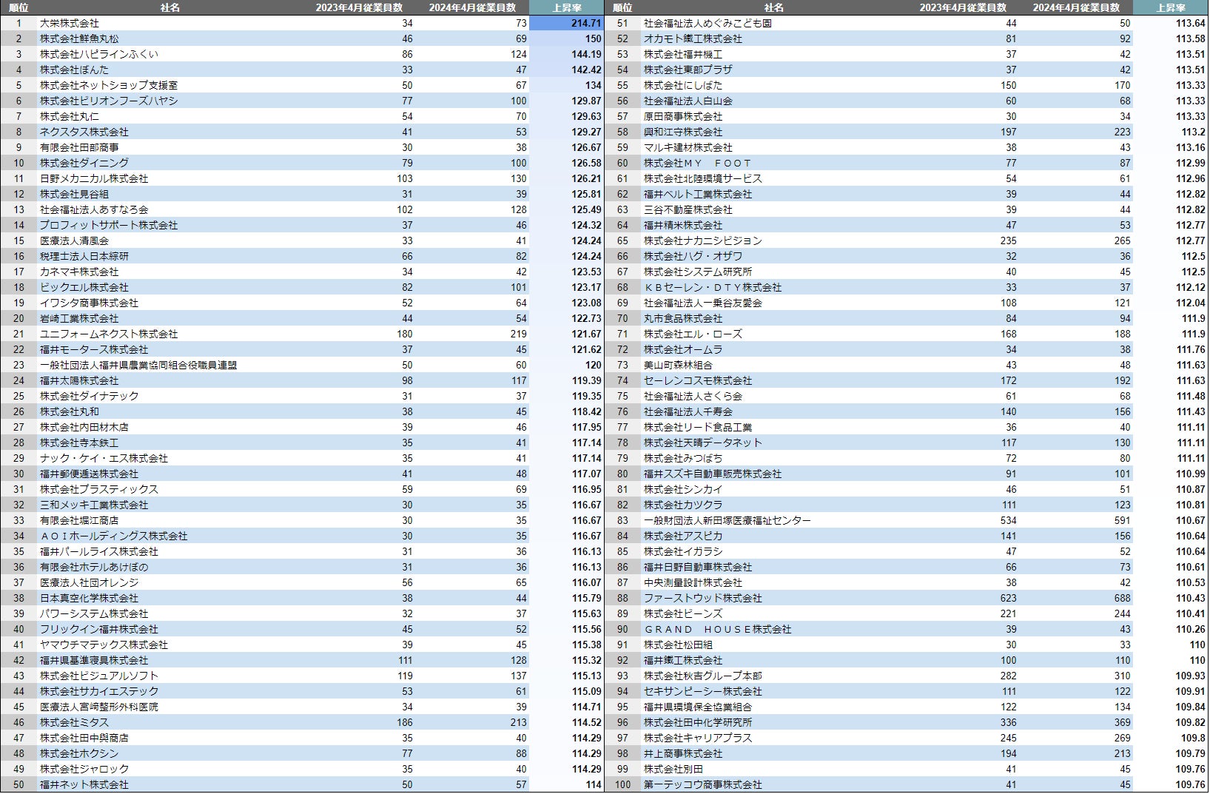Viewport: 1210px width, 794px height.
Task: Select ナック・ケイ・エス株式会社
Action: coord(104,458)
